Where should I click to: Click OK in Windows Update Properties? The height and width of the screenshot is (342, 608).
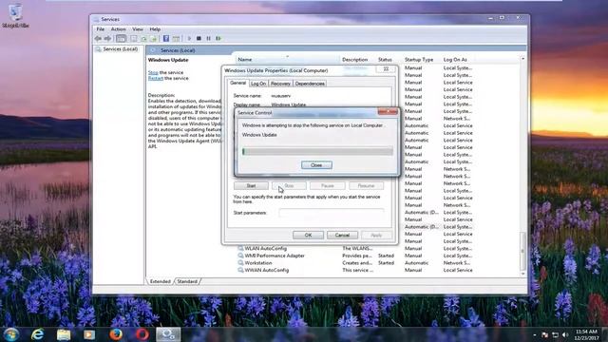(308, 235)
